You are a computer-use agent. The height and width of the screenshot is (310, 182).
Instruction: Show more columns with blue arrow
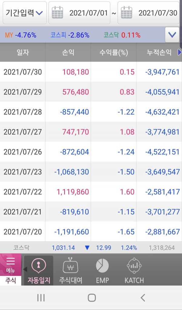point(180,52)
